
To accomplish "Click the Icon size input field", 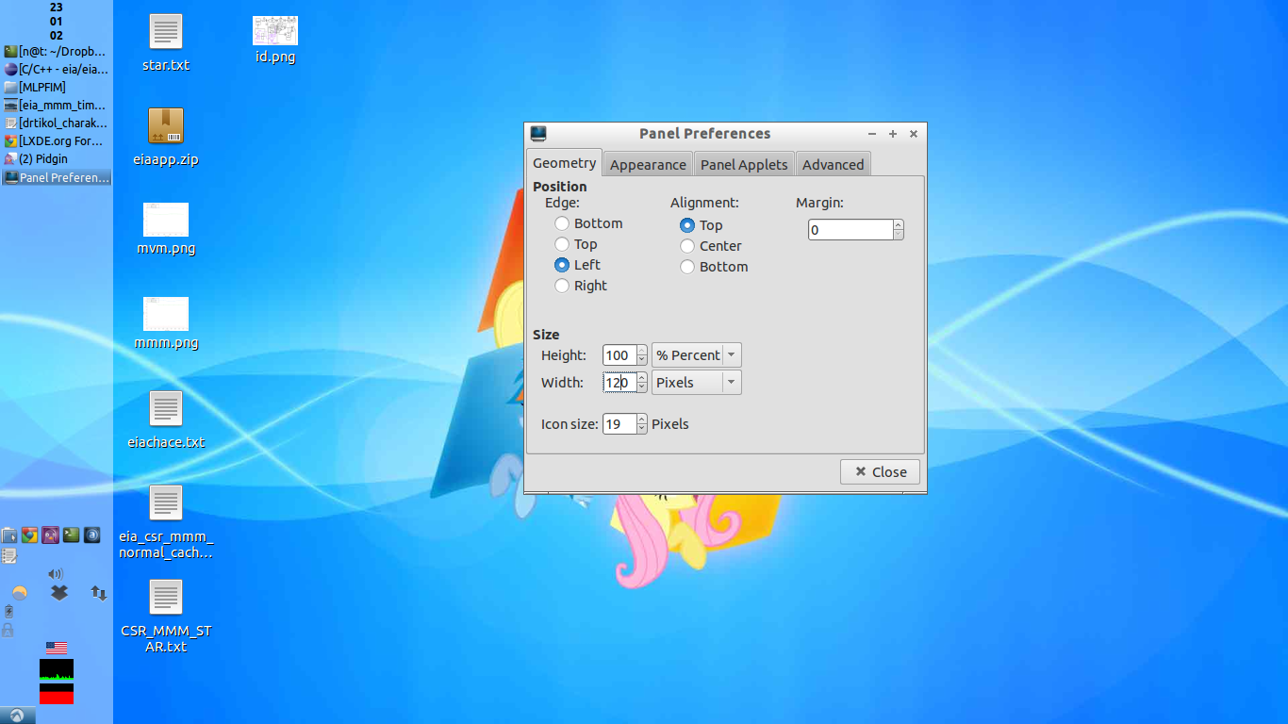I will pos(619,424).
